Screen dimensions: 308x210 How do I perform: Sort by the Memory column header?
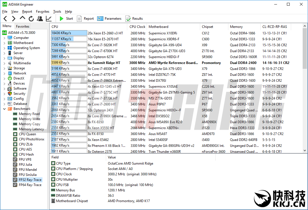pyautogui.click(x=244, y=27)
